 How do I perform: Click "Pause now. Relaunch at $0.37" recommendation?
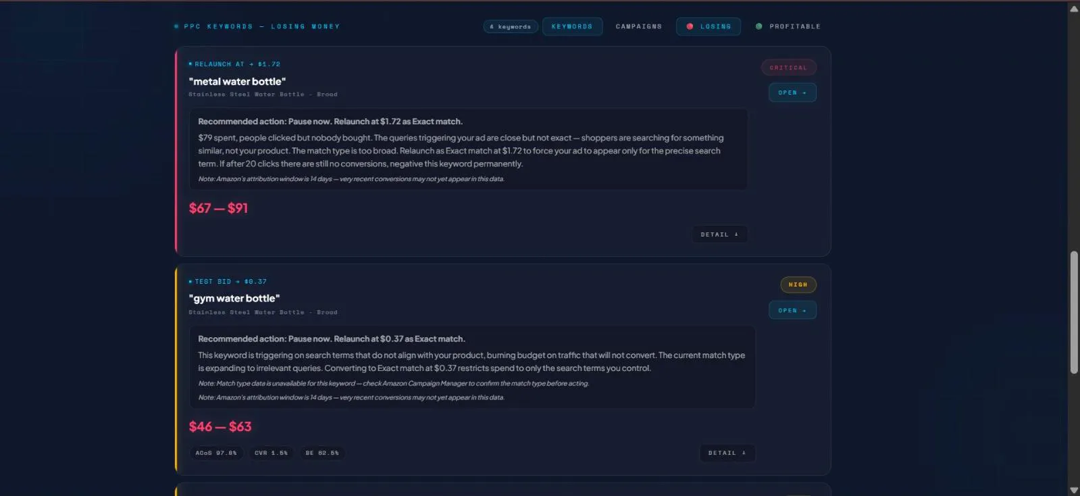[332, 339]
